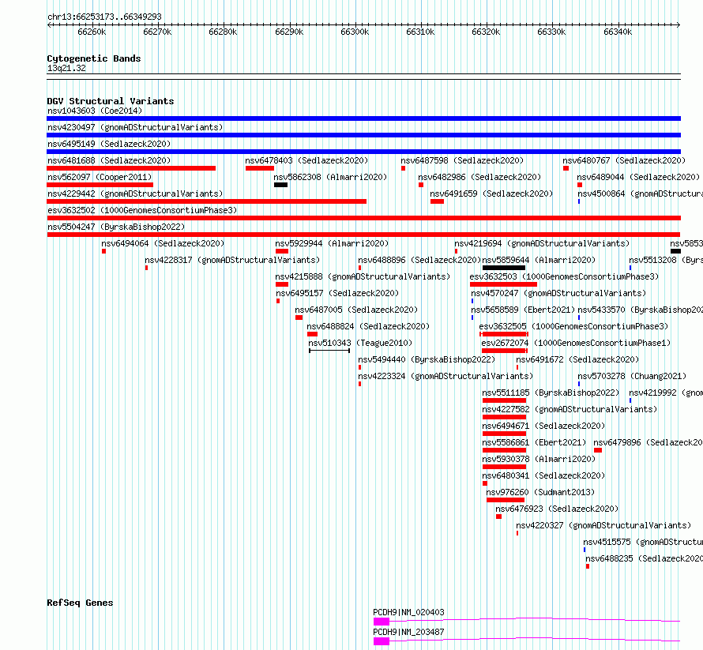Select nsv6488896 (Sedlazeck2020) label
703x650 pixels.
[x=419, y=260]
